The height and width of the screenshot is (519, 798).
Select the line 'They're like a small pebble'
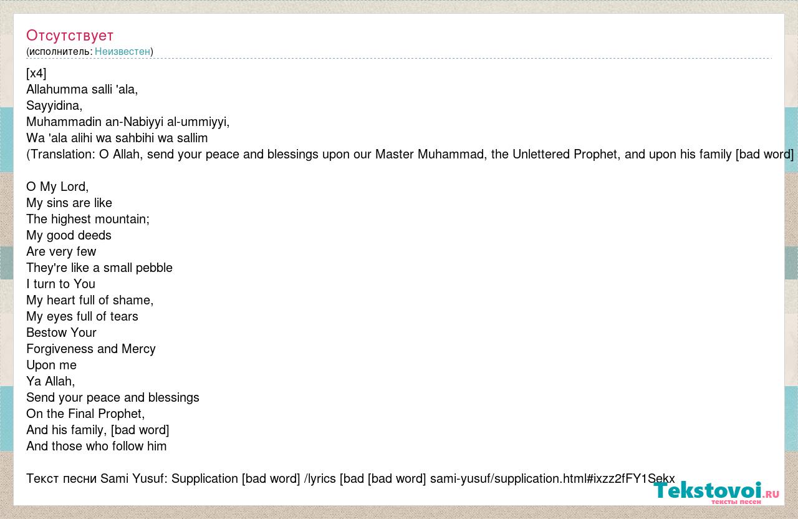tap(99, 268)
